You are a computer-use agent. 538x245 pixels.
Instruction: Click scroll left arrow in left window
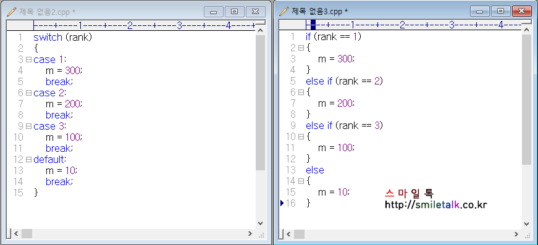(16, 234)
